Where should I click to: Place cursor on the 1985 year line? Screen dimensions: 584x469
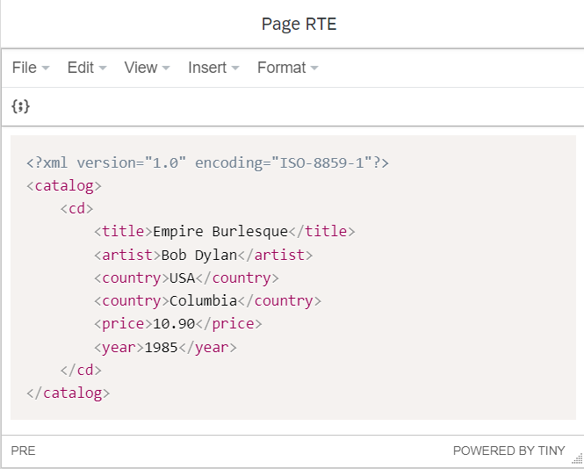[x=161, y=347]
